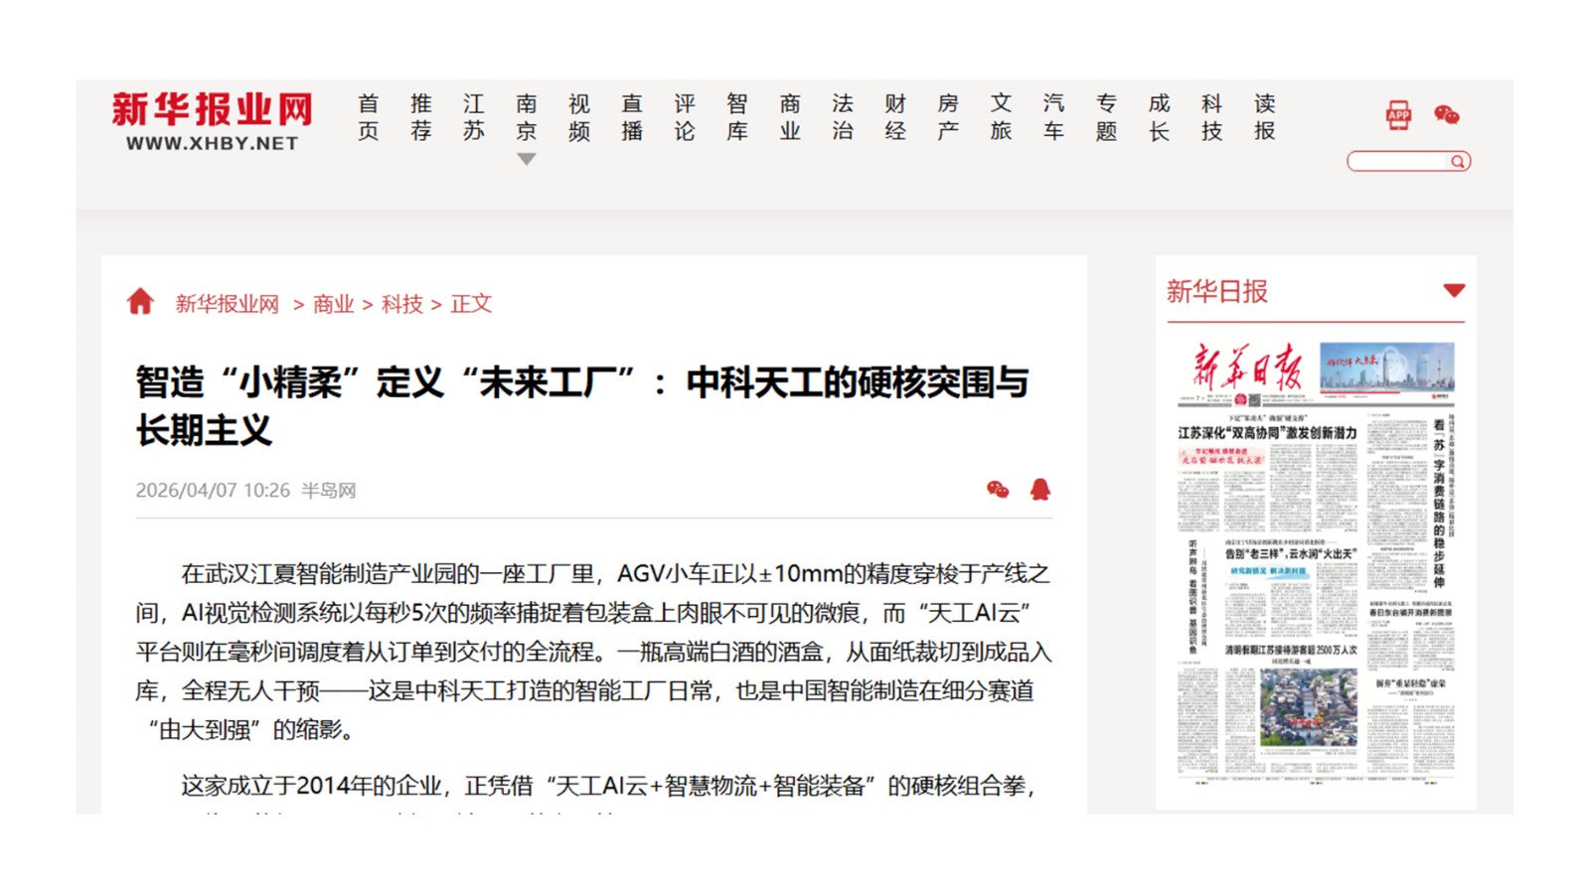The image size is (1590, 894).
Task: Share article via QQ penguin icon
Action: point(1039,489)
